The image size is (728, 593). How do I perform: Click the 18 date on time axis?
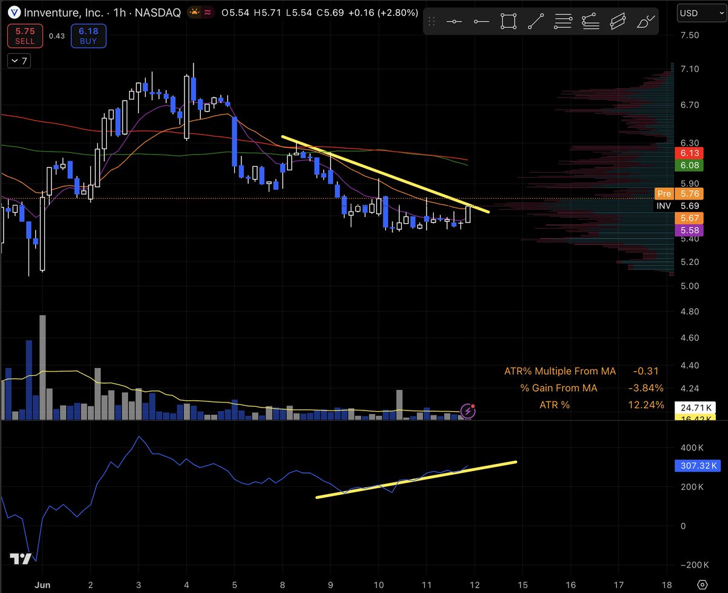coord(666,585)
